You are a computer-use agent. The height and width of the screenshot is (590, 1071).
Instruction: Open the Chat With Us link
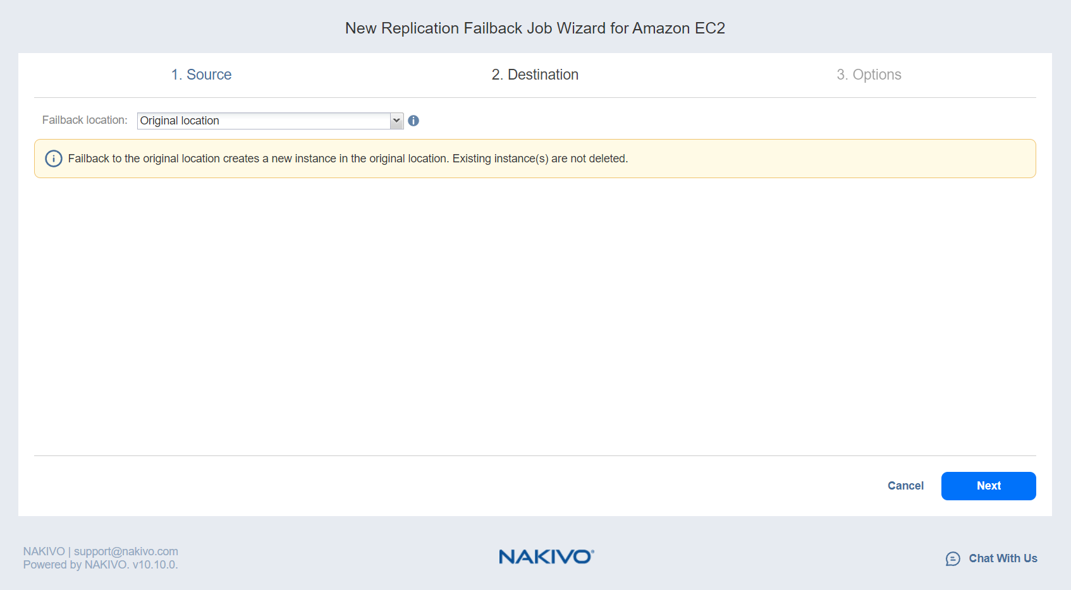pyautogui.click(x=1002, y=558)
